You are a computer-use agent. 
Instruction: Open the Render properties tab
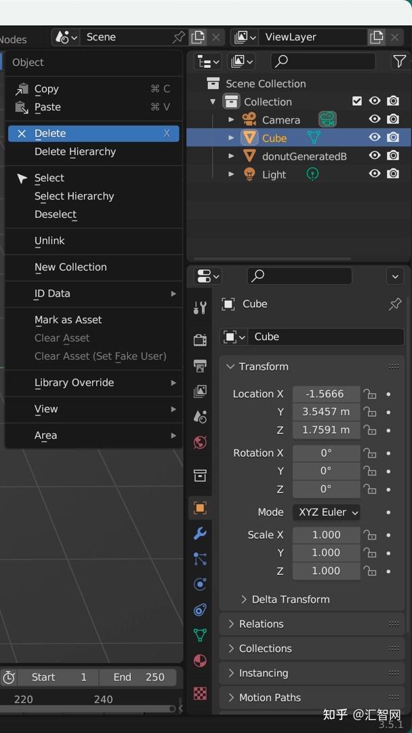[x=200, y=339]
